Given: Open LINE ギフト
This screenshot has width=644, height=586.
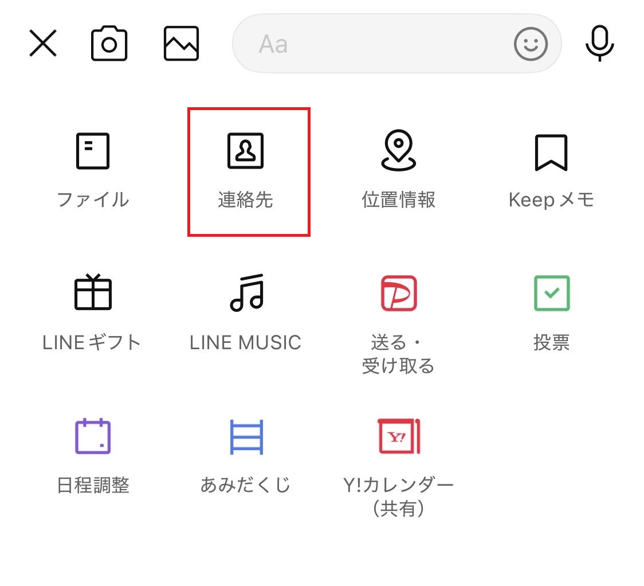Looking at the screenshot, I should 92,310.
